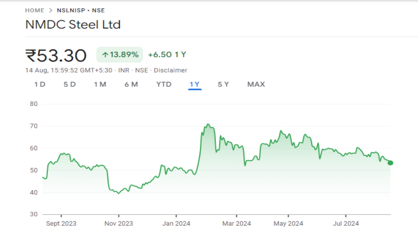Screen dimensions: 418x235
Task: Open the NSLNISP • NSE breadcrumb
Action: click(x=81, y=10)
